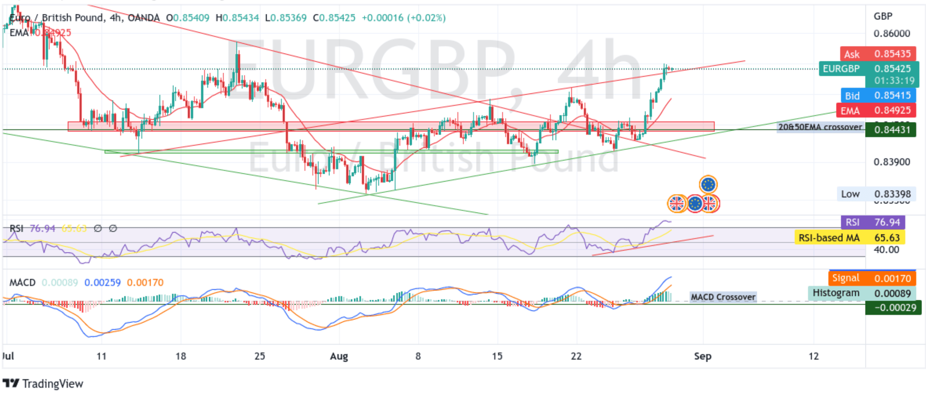This screenshot has width=926, height=416.
Task: Click the green -0.00029 MACD axis label
Action: 893,307
